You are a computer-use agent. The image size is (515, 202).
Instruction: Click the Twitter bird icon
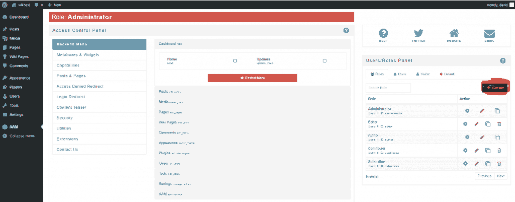click(418, 34)
